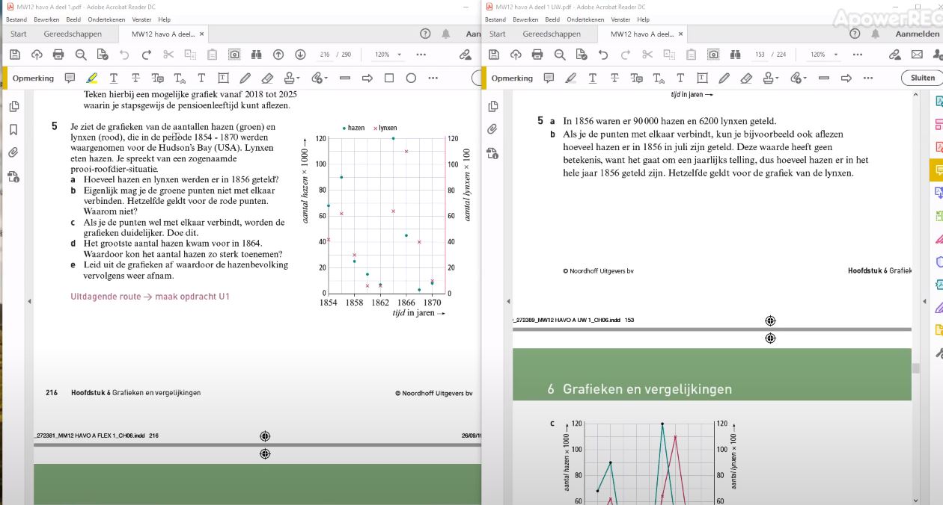
Task: Open attachments panel in left window
Action: click(13, 152)
